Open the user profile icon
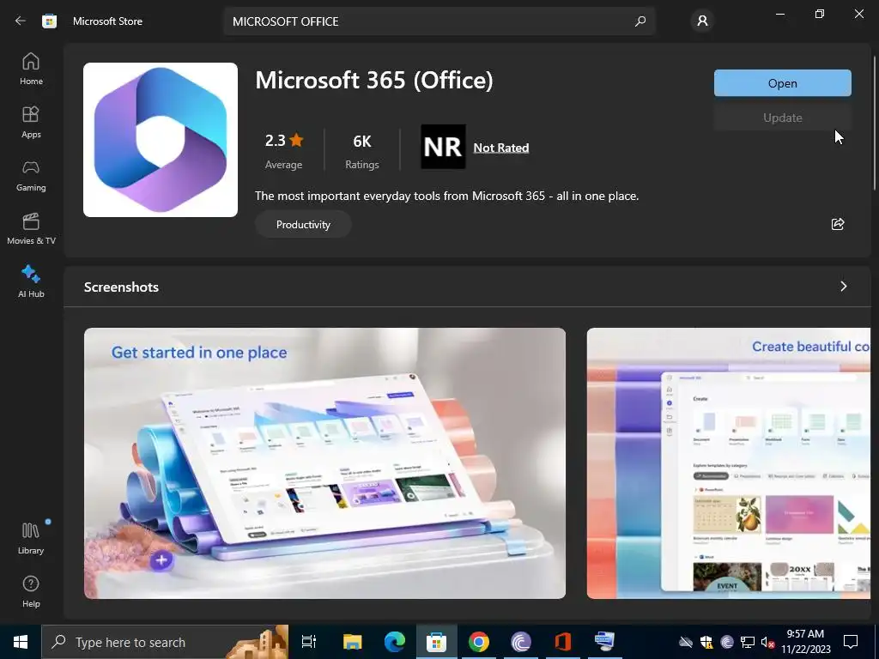Viewport: 879px width, 659px height. [702, 21]
